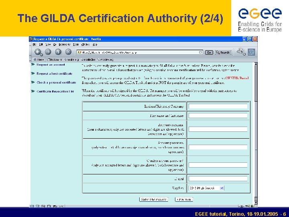Maximize the Mozilla window
The image size is (289, 217).
point(250,39)
